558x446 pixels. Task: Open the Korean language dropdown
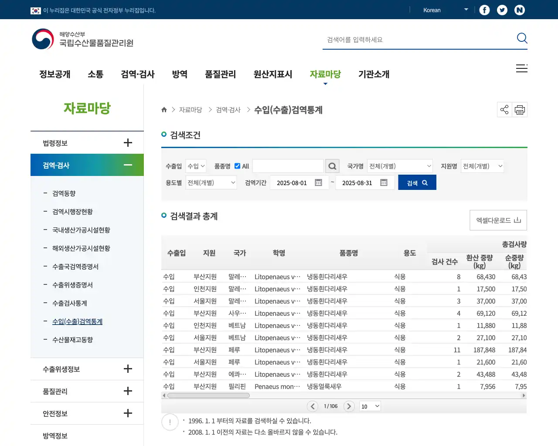tap(445, 10)
